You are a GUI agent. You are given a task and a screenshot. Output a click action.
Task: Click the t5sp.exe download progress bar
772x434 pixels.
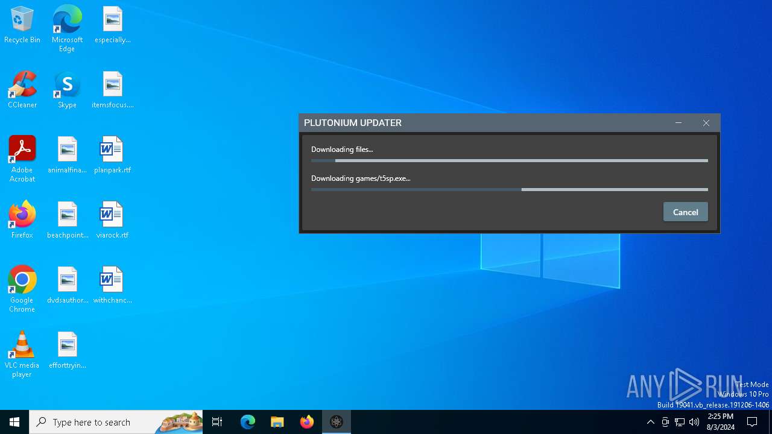point(510,189)
